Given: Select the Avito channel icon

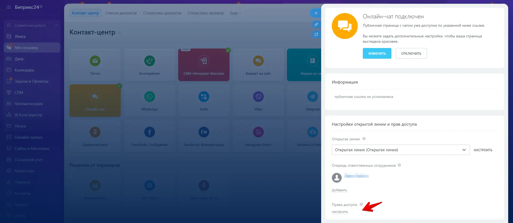Looking at the screenshot, I should pos(204,97).
